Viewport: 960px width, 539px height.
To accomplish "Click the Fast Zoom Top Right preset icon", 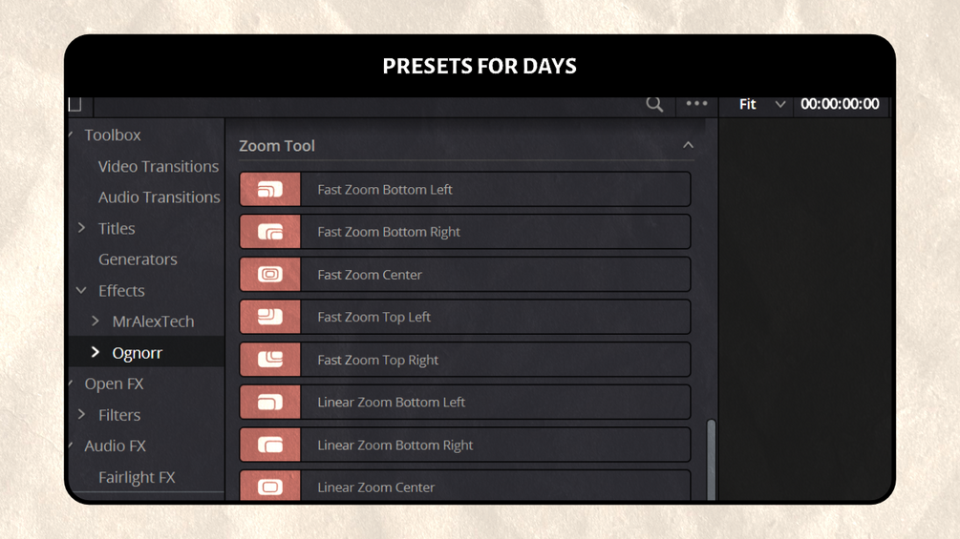I will [270, 360].
